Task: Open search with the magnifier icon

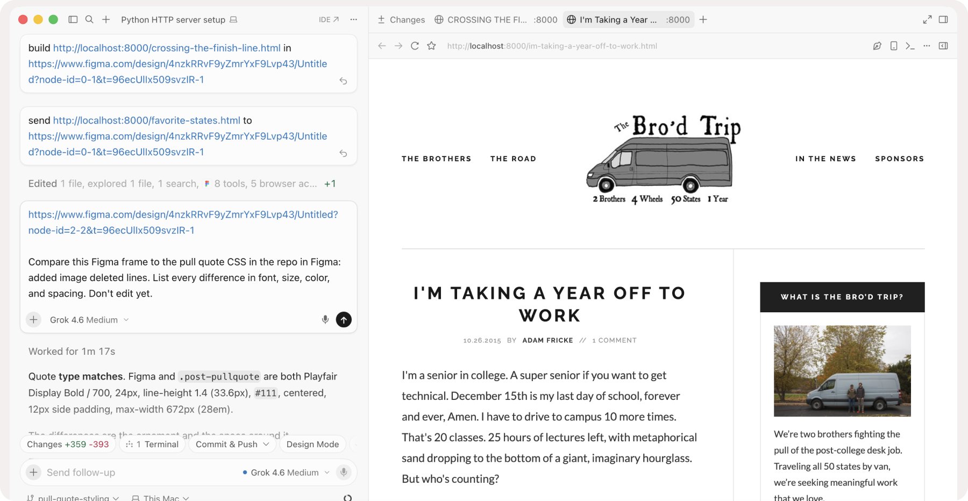Action: [x=89, y=19]
